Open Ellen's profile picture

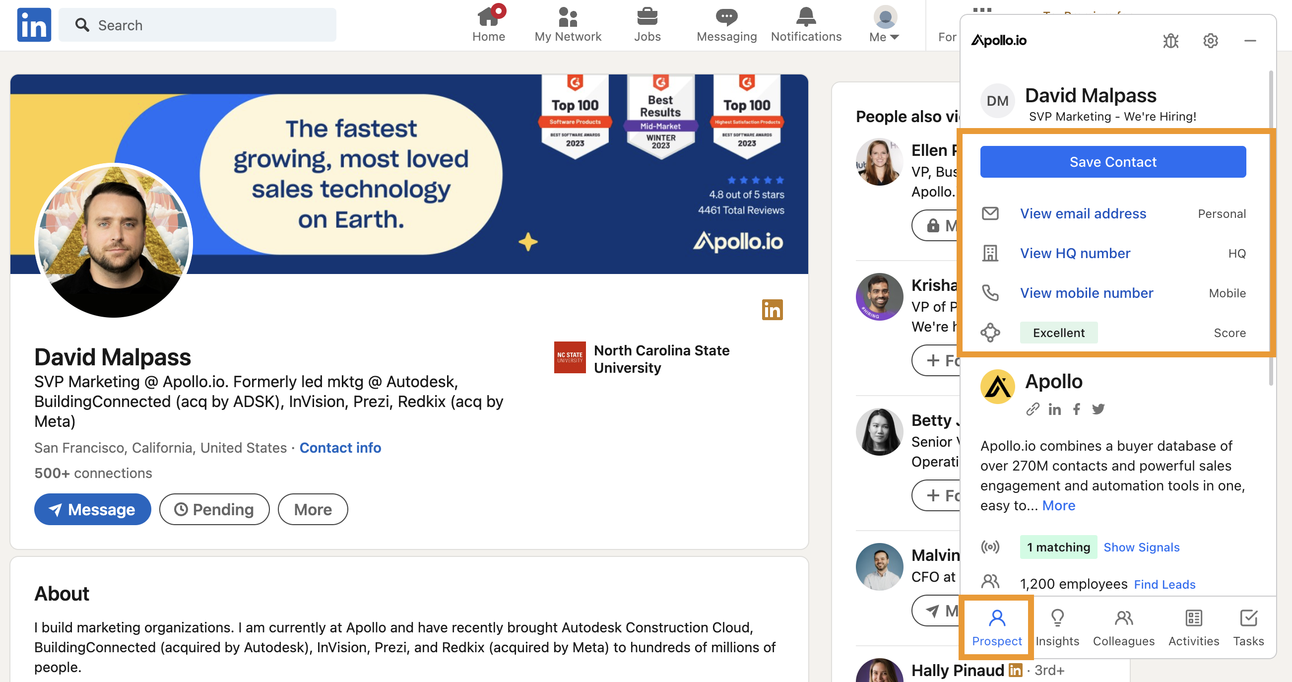(879, 162)
